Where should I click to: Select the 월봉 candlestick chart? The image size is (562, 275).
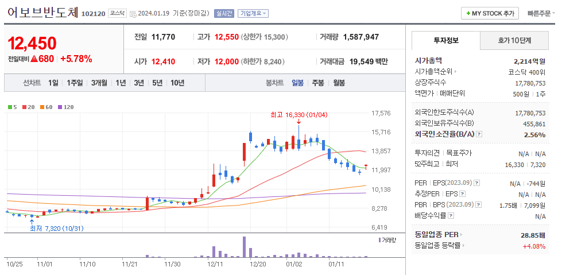point(339,83)
